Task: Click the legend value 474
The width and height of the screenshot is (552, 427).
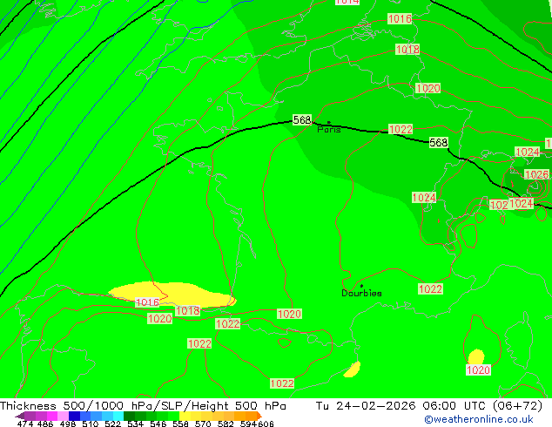Action: point(25,424)
